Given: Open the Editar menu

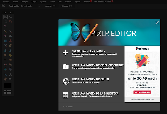Looking at the screenshot, I should click(15, 2).
